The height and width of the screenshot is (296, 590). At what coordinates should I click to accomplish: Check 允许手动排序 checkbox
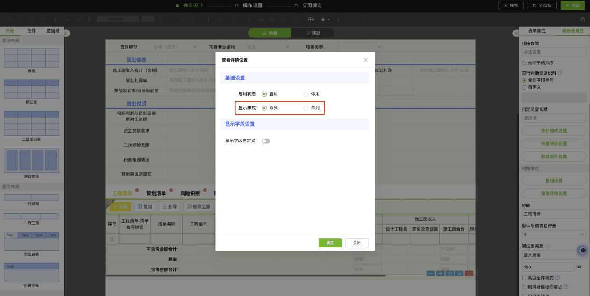click(524, 63)
